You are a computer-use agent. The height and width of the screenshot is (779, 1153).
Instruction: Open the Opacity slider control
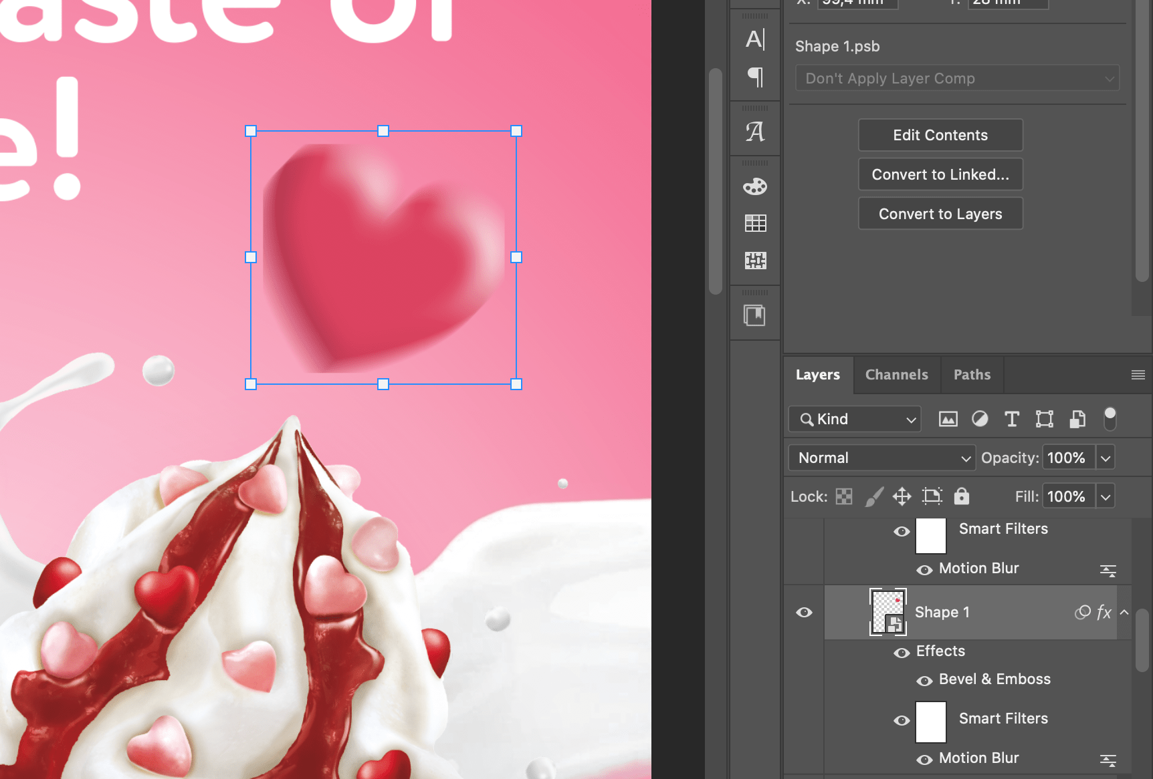pyautogui.click(x=1105, y=458)
